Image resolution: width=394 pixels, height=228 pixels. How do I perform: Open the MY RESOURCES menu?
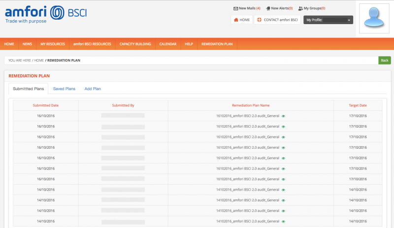tap(53, 44)
